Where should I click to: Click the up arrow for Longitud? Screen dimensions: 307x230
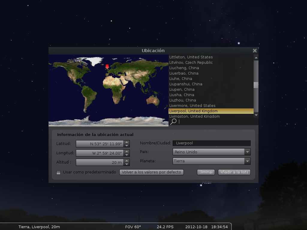coord(127,151)
